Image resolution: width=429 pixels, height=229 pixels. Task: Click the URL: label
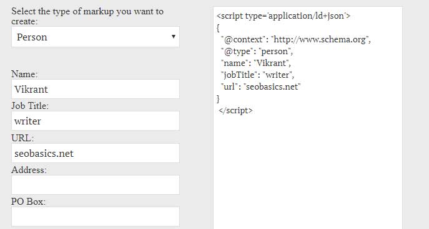pos(22,138)
